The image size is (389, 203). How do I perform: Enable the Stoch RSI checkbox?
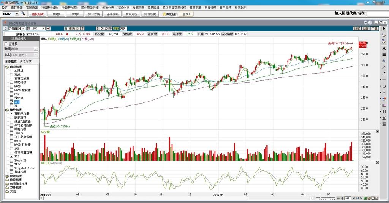pos(11,161)
